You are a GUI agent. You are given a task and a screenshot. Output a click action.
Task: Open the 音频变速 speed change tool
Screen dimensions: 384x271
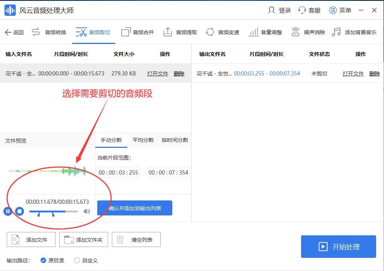coord(221,32)
